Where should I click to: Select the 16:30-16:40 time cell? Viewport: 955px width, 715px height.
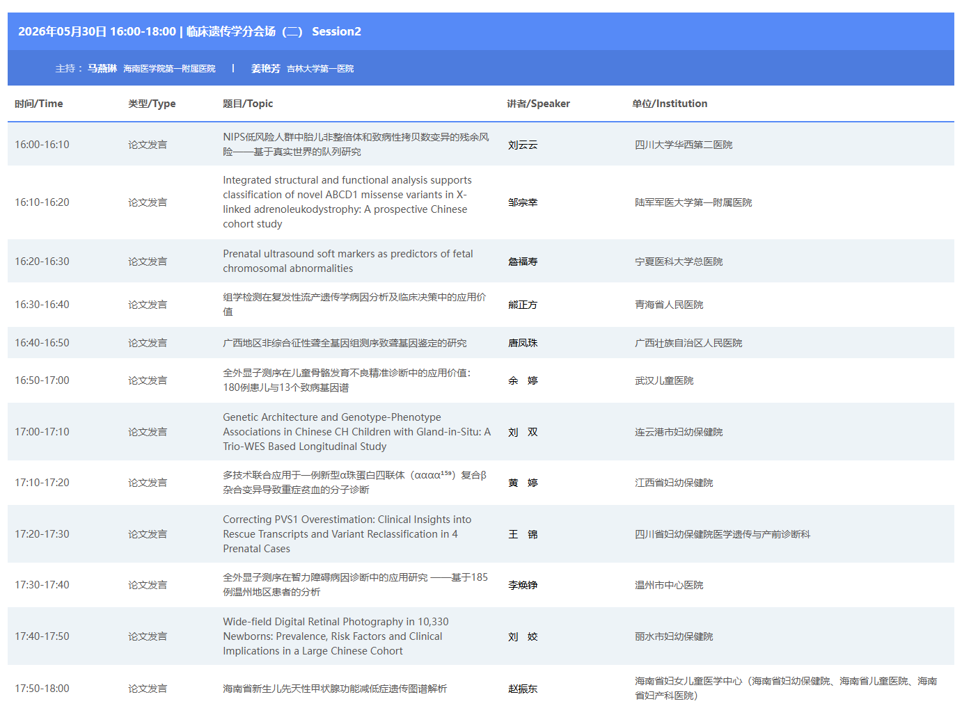42,305
